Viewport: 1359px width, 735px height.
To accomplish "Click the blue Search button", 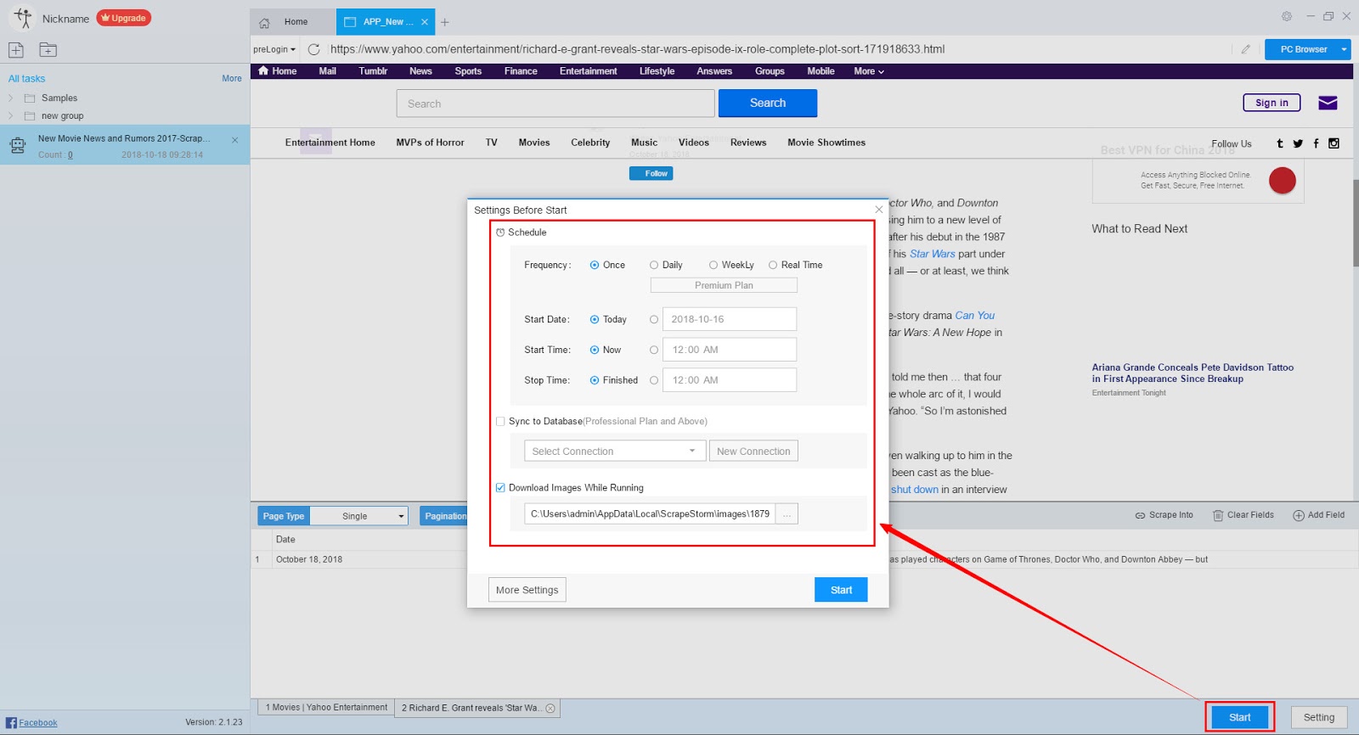I will point(768,103).
